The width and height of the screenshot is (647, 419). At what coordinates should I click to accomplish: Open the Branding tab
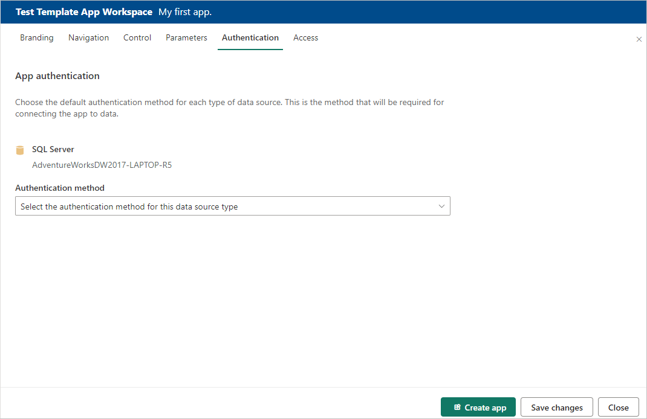36,37
